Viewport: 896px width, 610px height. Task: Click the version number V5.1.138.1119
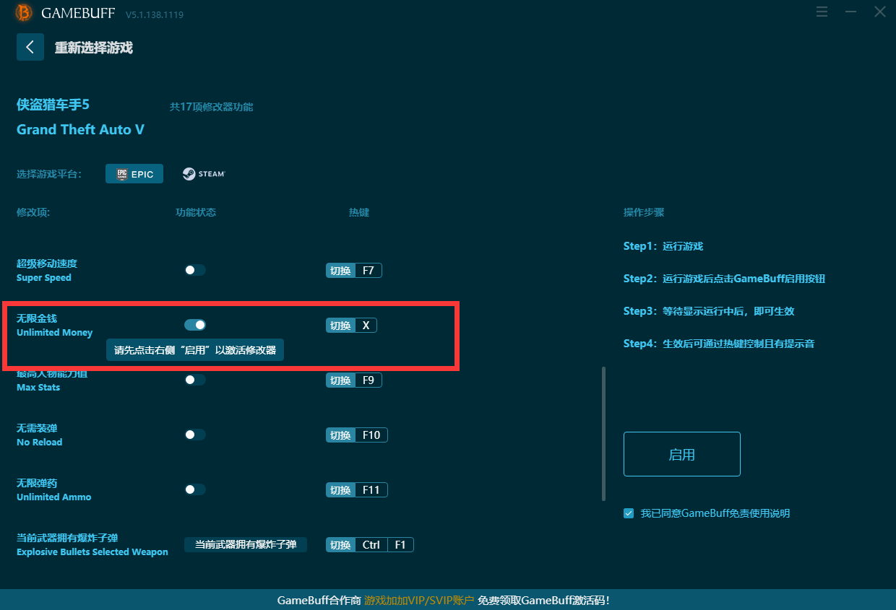pyautogui.click(x=155, y=14)
